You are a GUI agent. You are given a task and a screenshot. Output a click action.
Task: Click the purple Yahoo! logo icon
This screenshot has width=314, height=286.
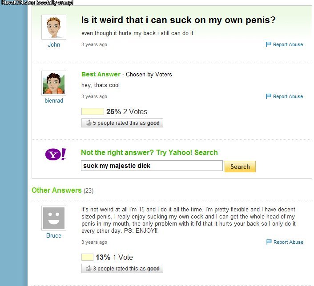click(56, 154)
